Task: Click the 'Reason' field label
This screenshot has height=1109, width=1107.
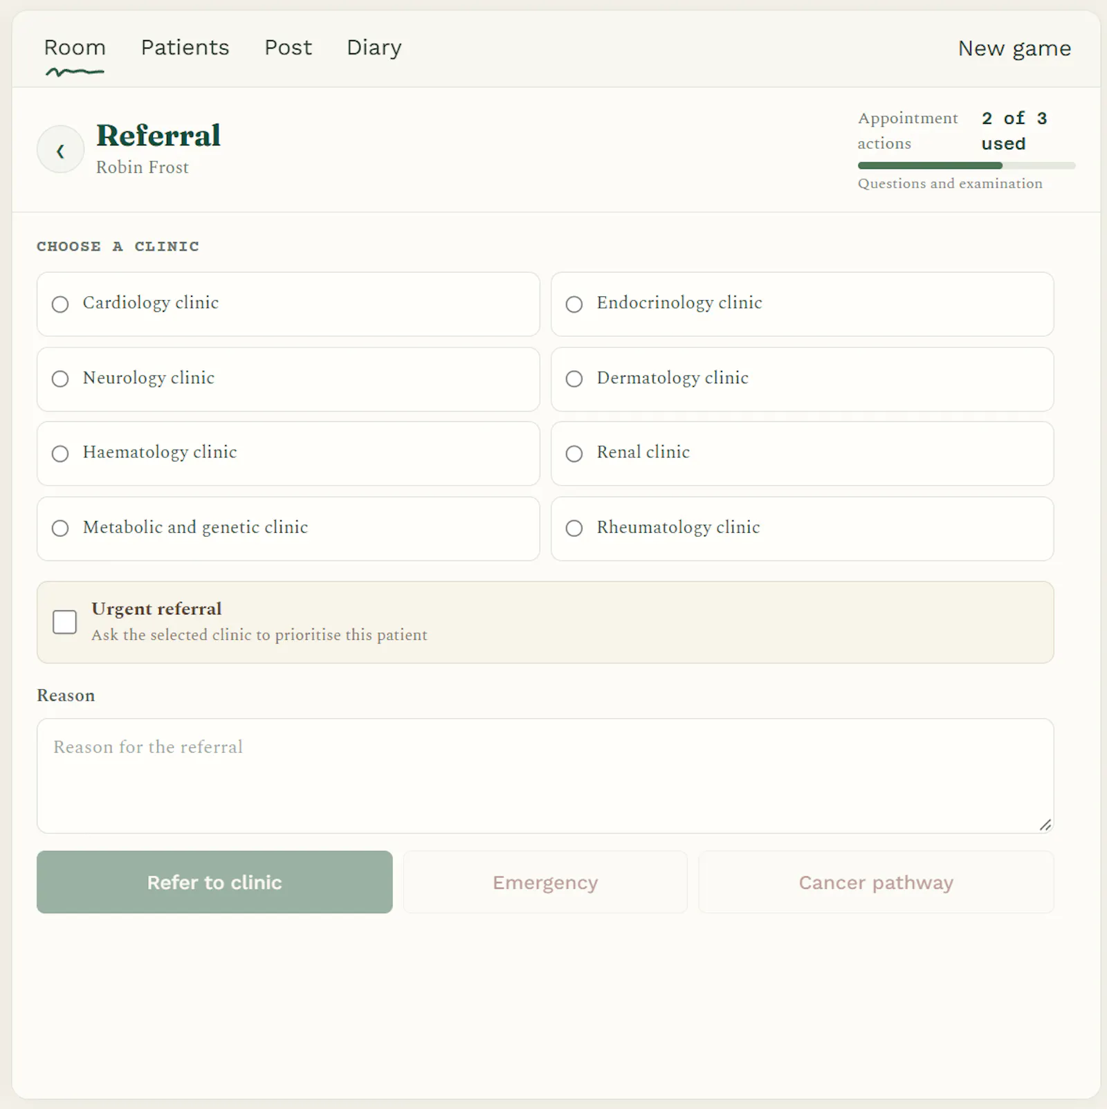Action: click(66, 695)
